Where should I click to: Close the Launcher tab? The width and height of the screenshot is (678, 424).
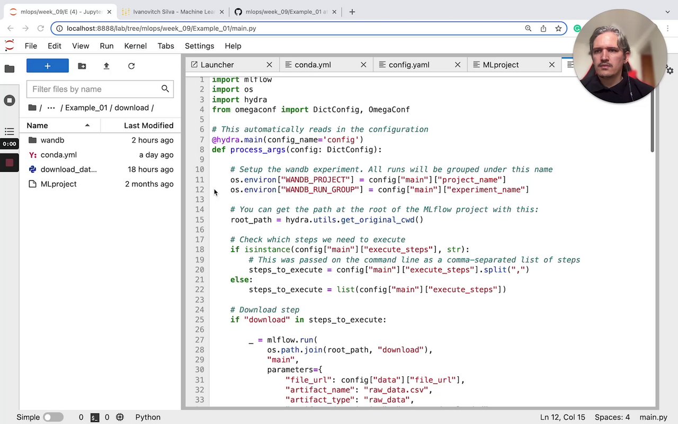coord(269,65)
